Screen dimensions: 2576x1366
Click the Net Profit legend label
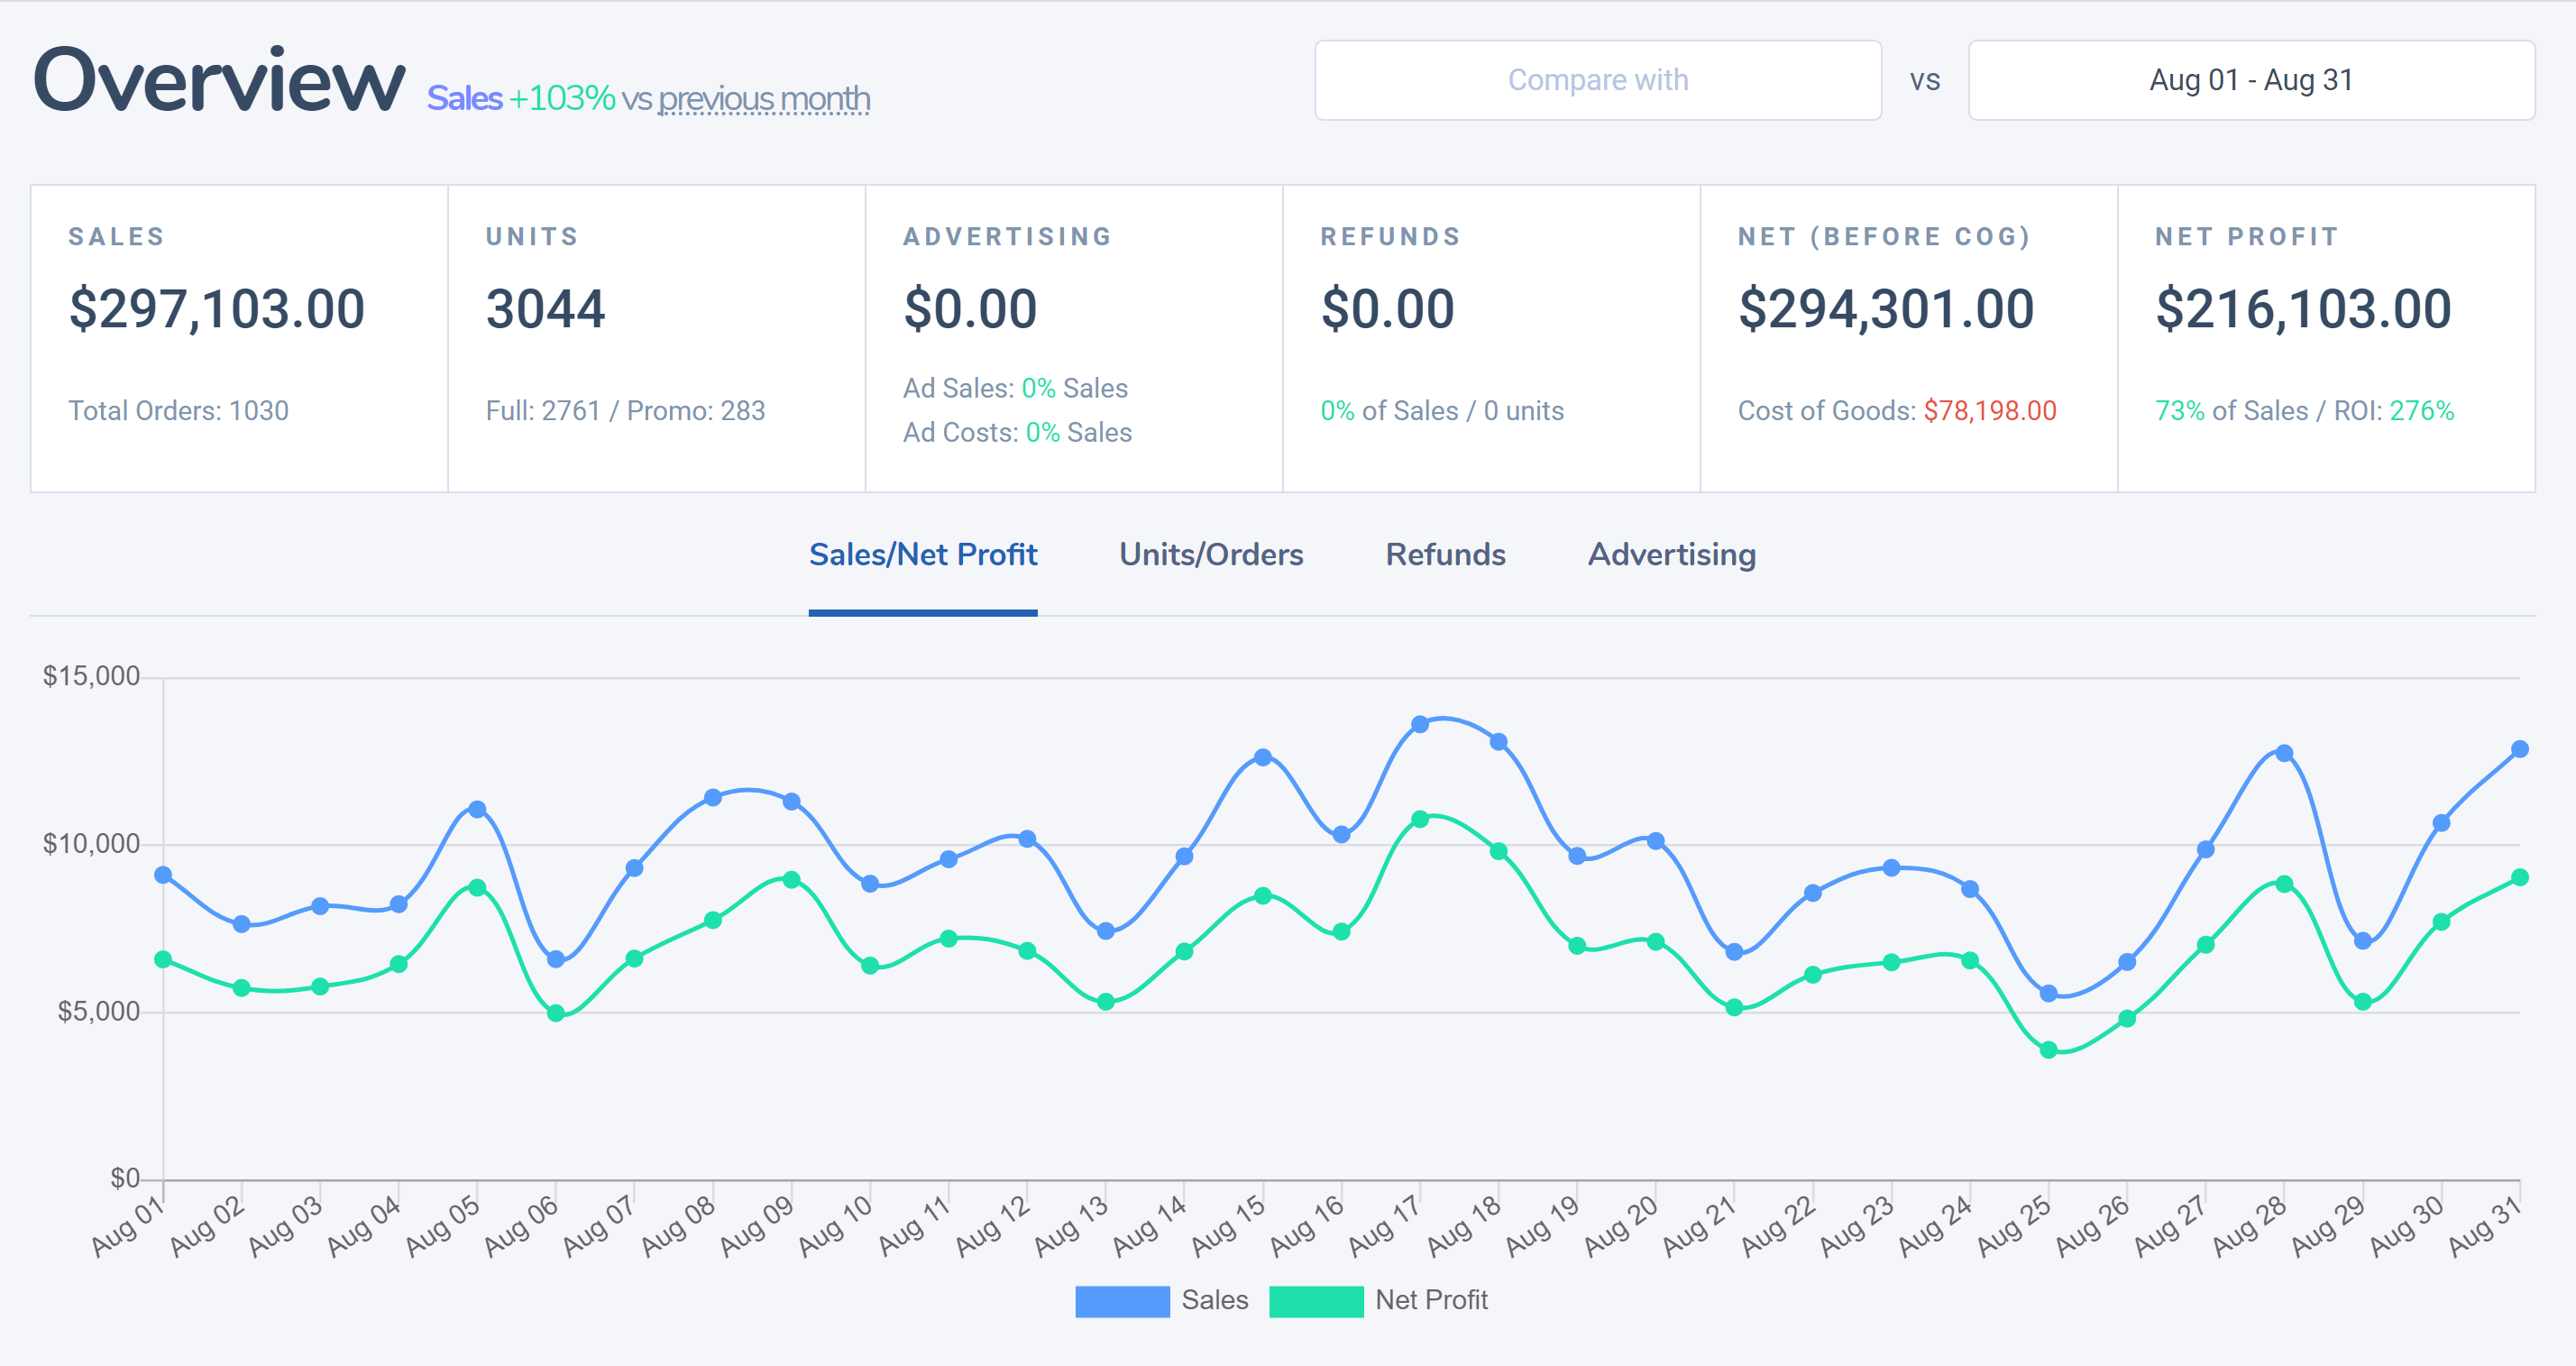point(1431,1300)
